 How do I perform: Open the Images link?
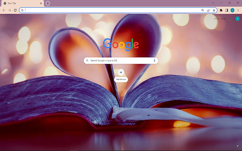tap(223, 18)
